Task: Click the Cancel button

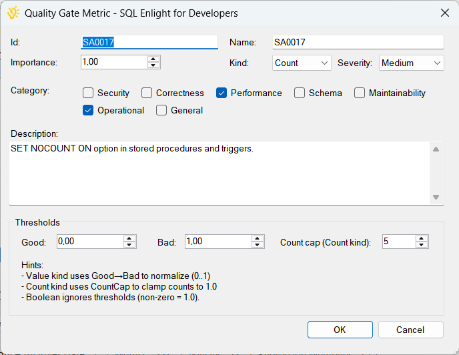Action: coord(410,330)
